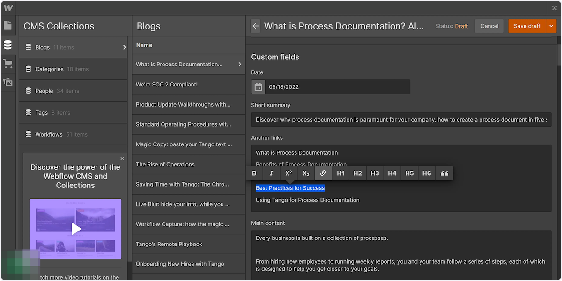
Task: Open the Webflow logo menu
Action: click(8, 8)
